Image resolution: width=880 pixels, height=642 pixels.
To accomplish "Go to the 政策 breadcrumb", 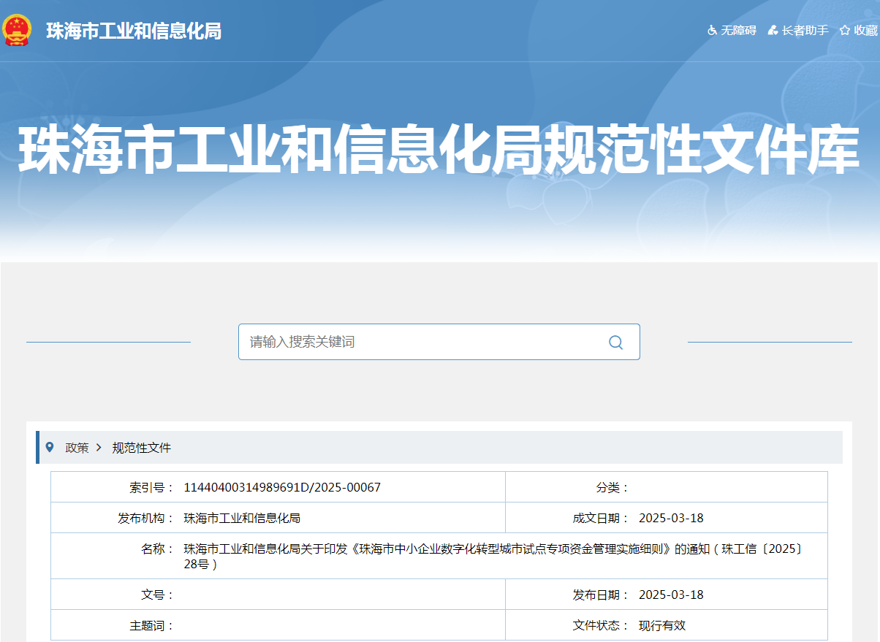I will coord(77,448).
